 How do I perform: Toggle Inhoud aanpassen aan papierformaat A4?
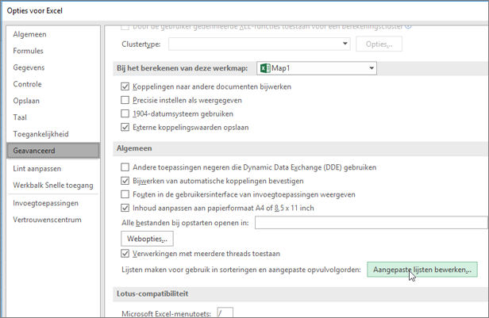click(125, 208)
